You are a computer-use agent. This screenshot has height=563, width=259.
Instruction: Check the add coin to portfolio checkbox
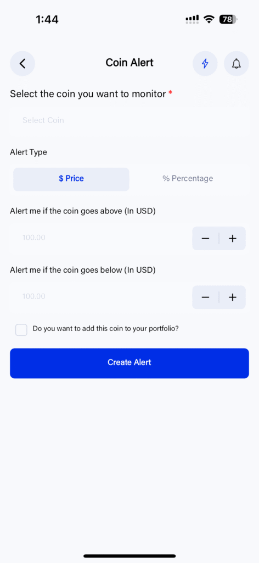tap(21, 330)
